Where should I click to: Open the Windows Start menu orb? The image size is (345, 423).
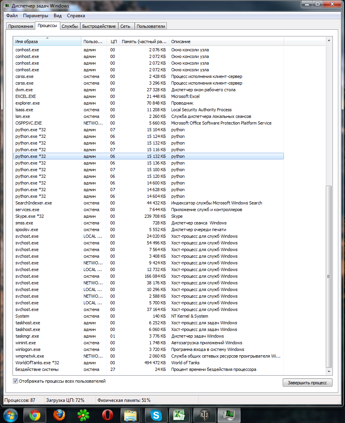click(x=10, y=415)
